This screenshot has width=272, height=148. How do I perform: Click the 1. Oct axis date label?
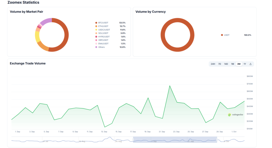pos(234,132)
